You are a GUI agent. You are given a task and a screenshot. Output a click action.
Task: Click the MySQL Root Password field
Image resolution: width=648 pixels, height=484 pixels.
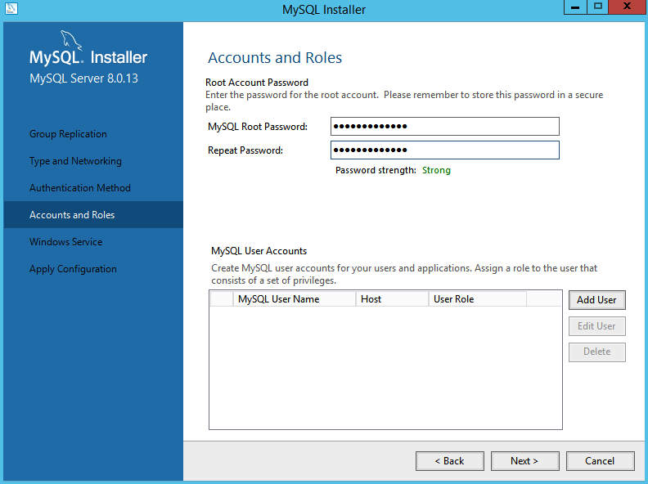tap(444, 126)
